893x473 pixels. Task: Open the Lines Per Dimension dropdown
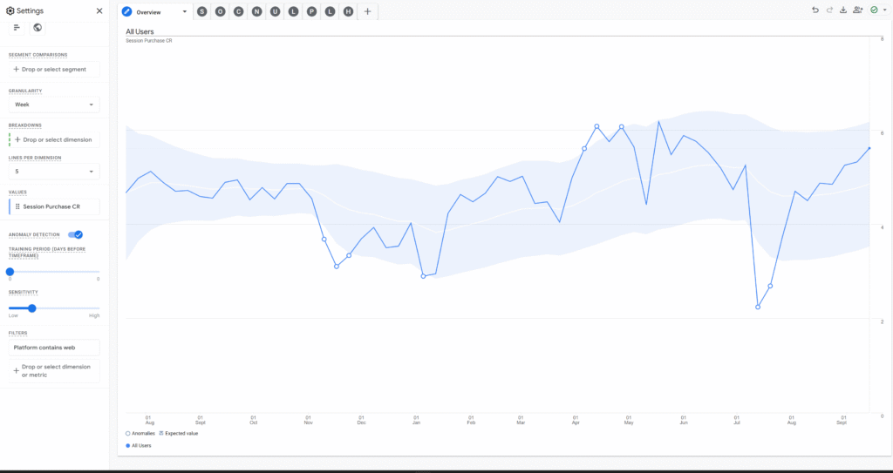(54, 172)
